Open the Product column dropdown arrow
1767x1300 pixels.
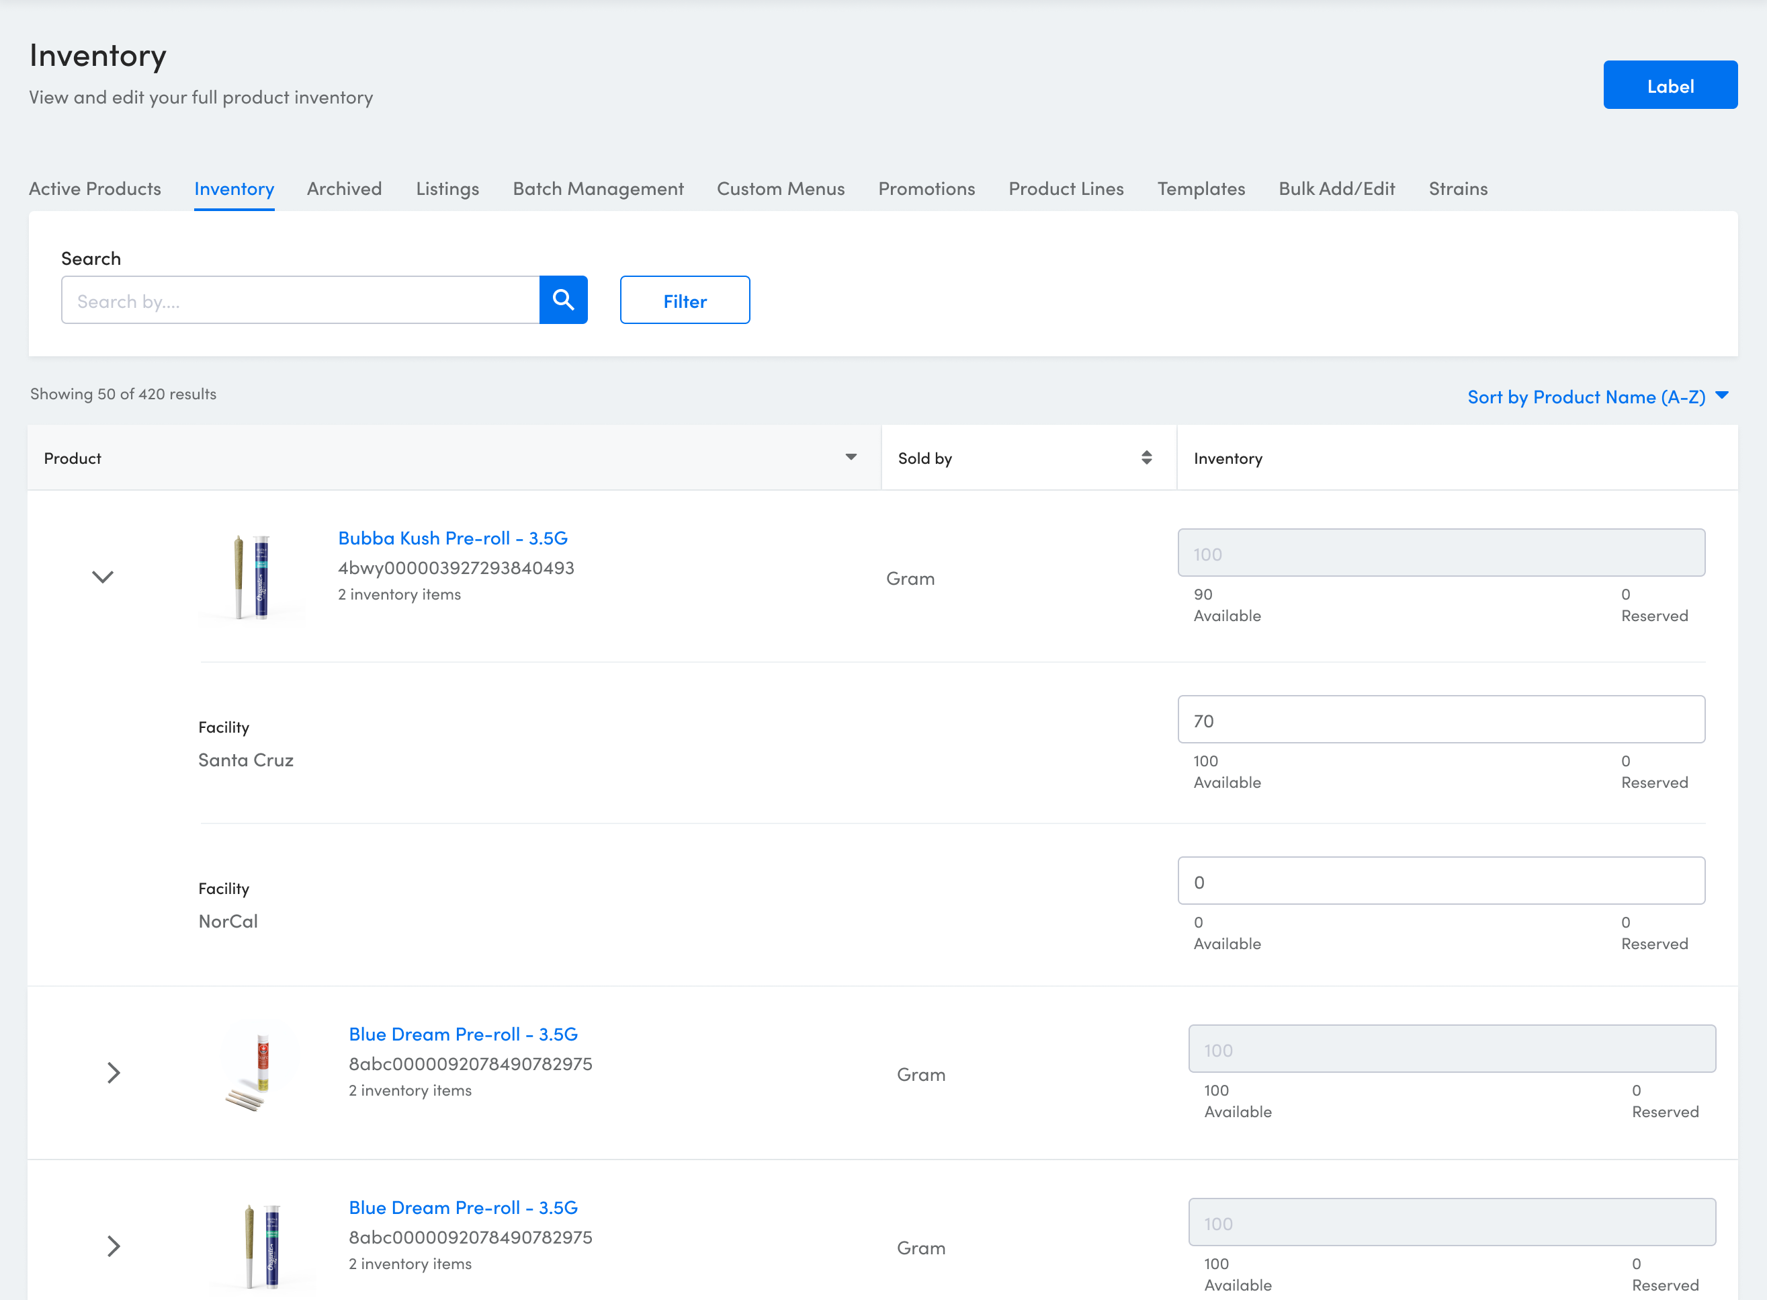tap(851, 457)
